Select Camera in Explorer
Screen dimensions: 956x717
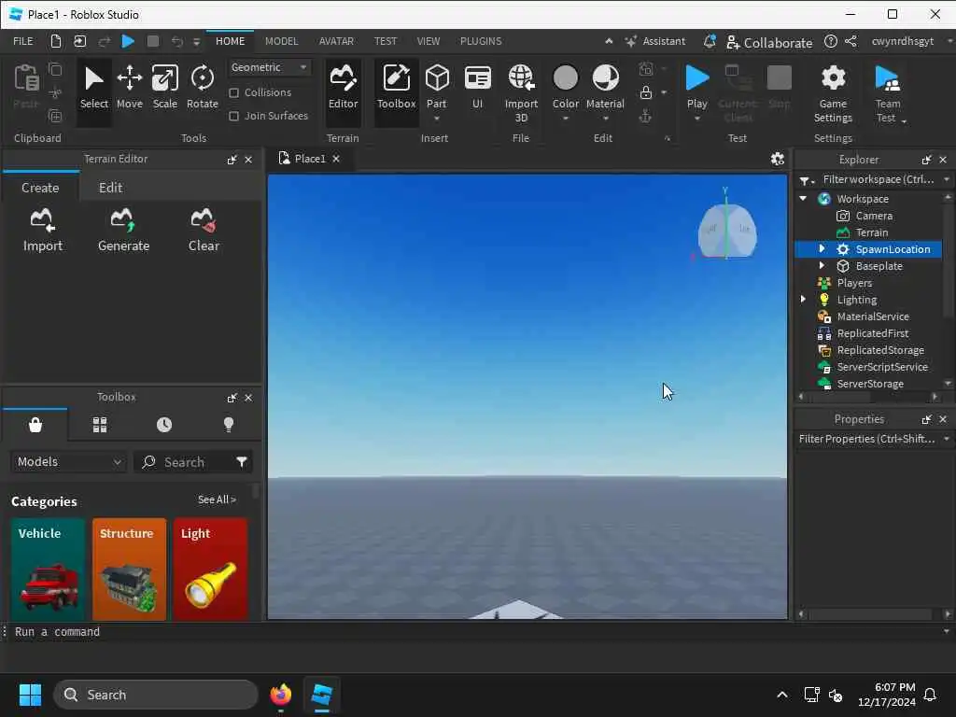pyautogui.click(x=874, y=216)
